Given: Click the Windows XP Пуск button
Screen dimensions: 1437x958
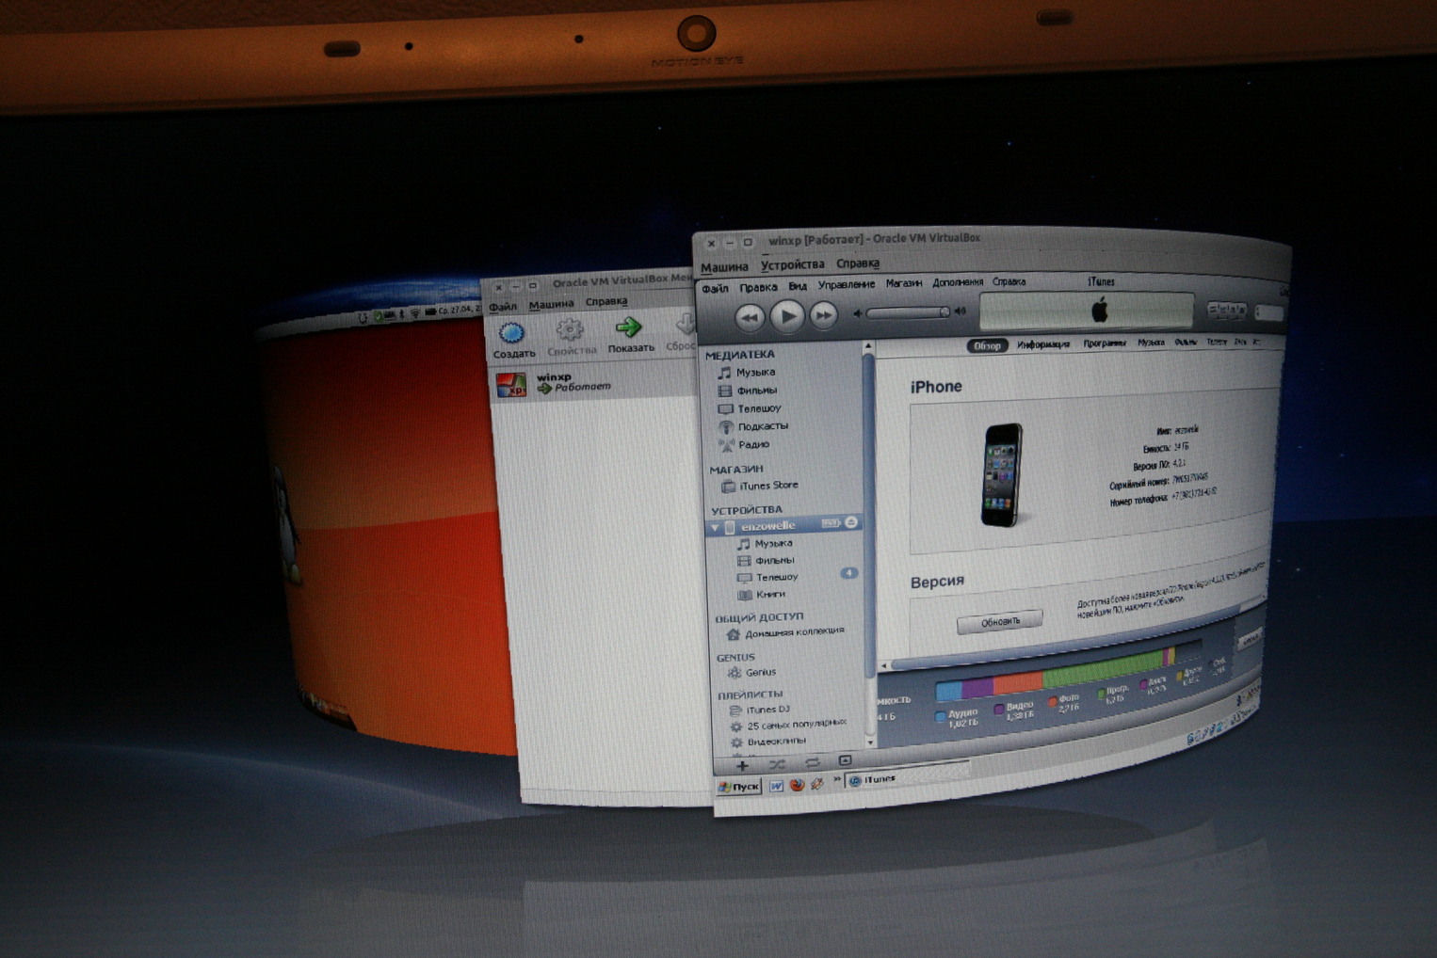Looking at the screenshot, I should coord(739,787).
